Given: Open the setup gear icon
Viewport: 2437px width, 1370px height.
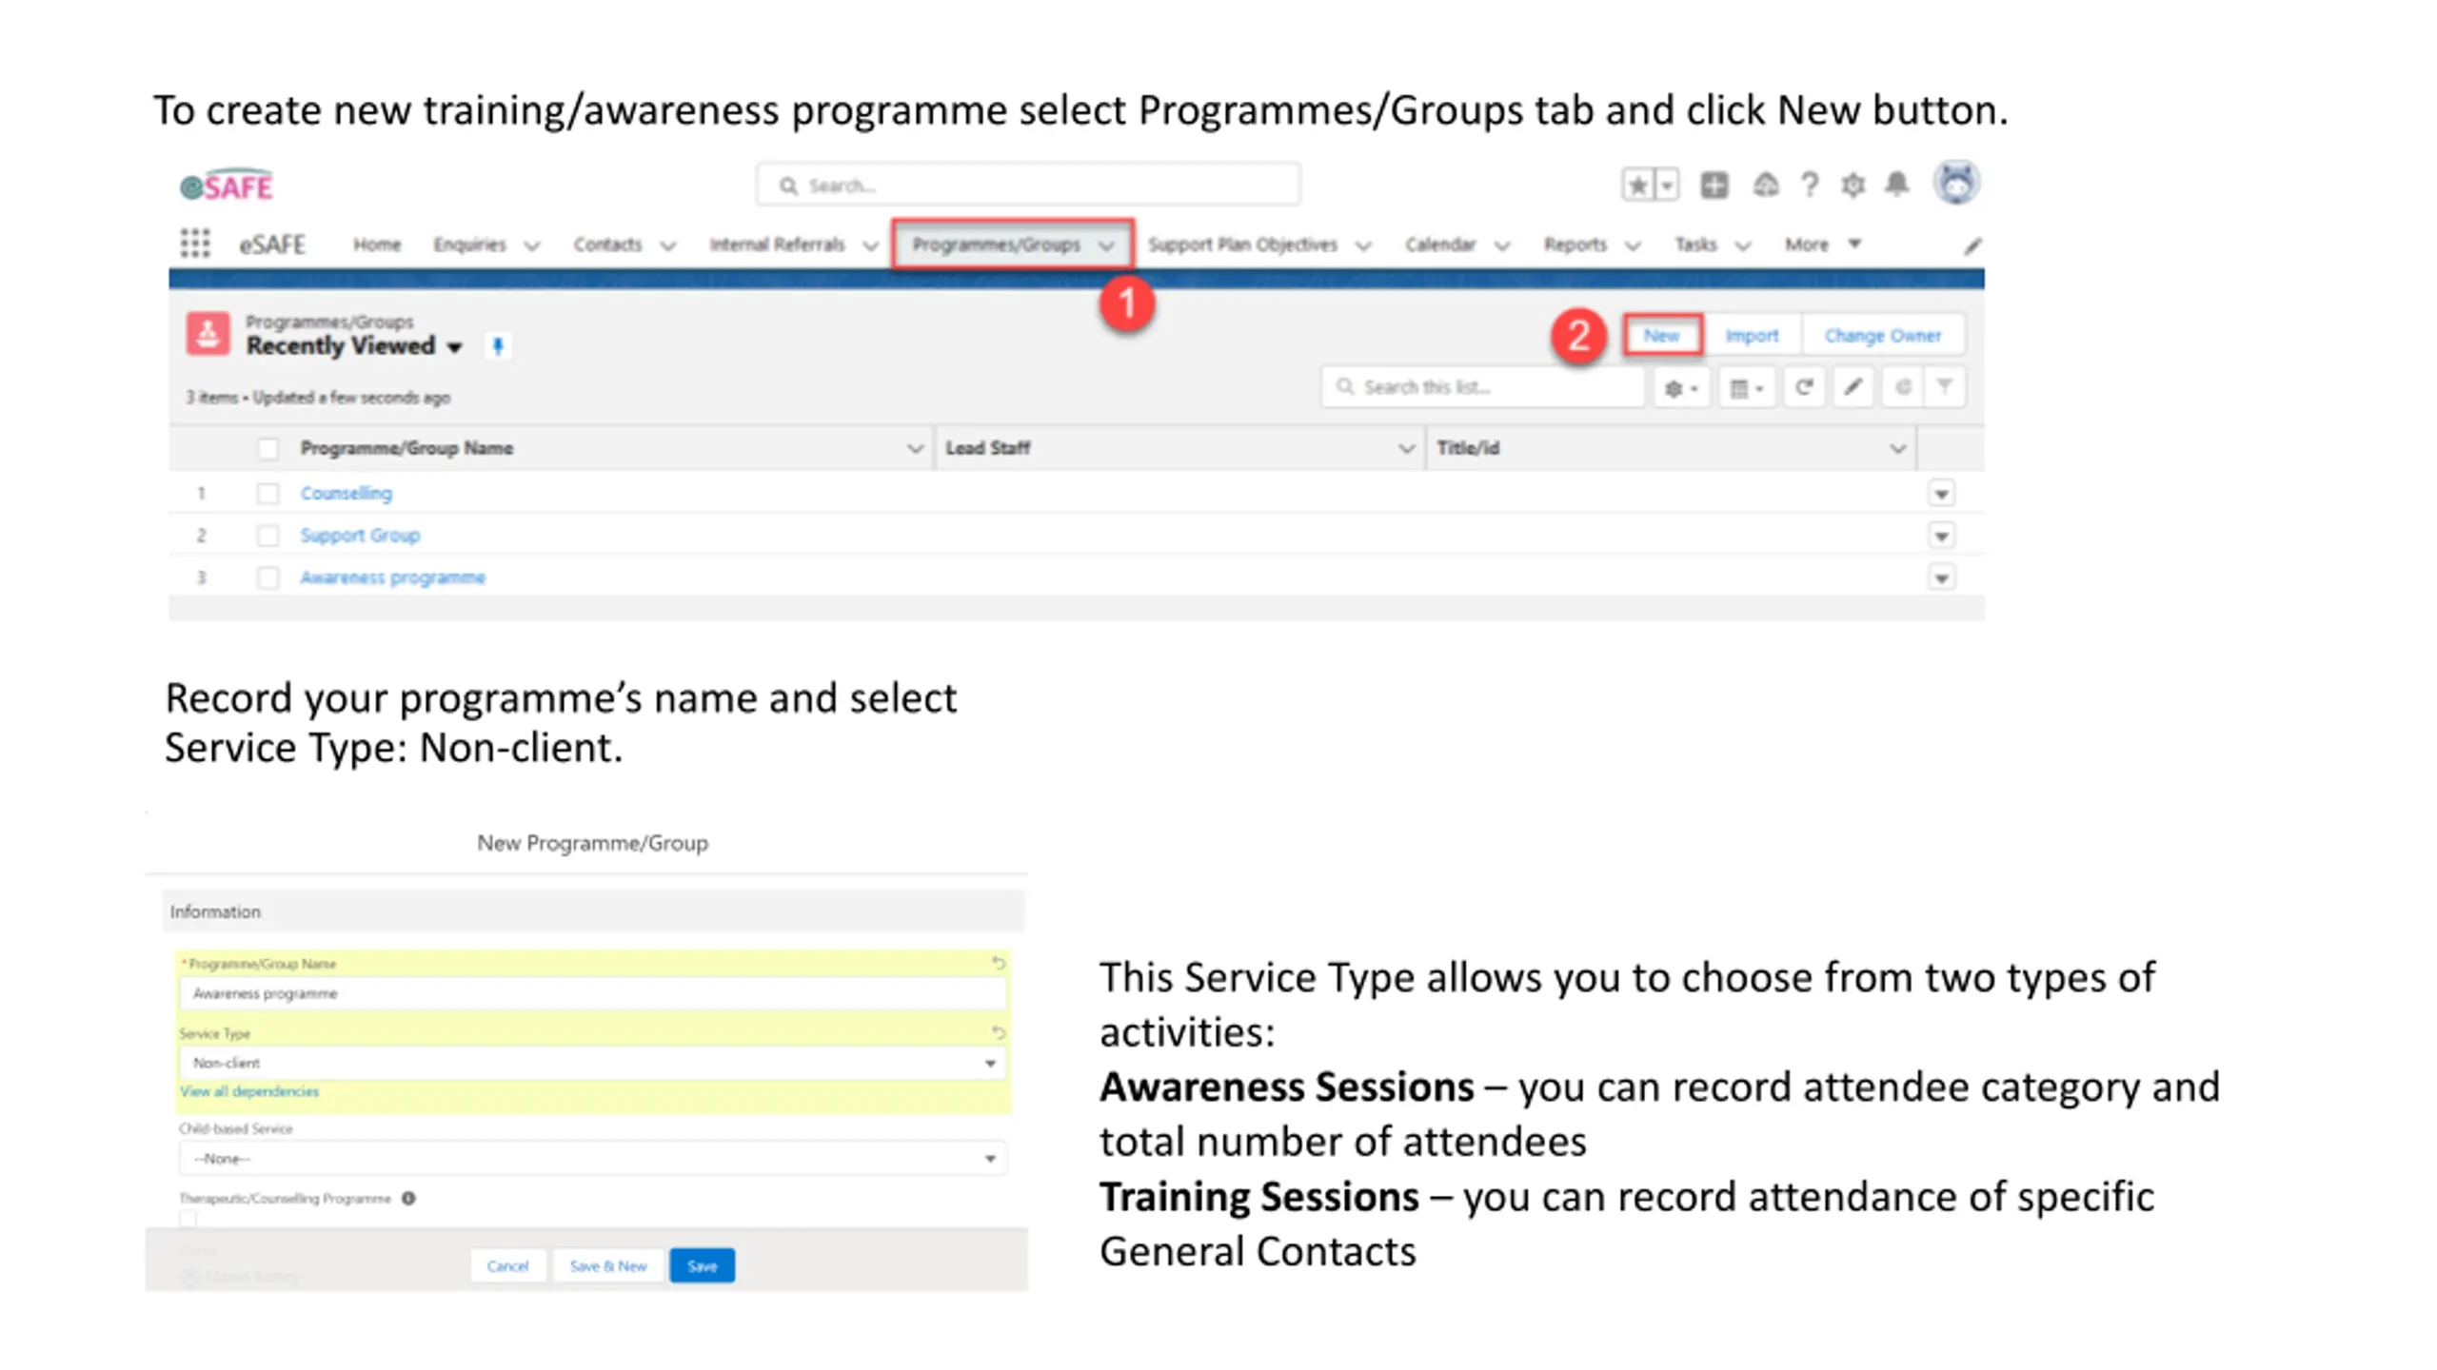Looking at the screenshot, I should (1853, 185).
